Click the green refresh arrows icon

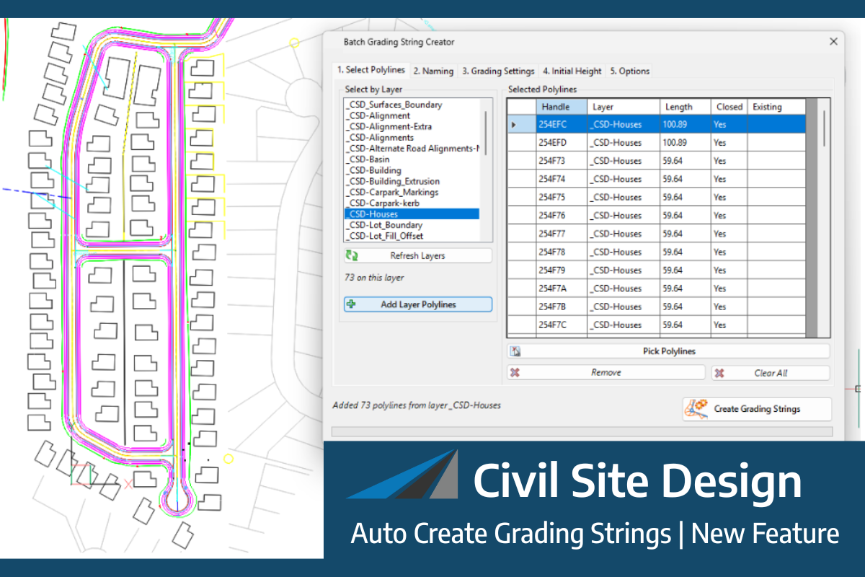(x=352, y=256)
